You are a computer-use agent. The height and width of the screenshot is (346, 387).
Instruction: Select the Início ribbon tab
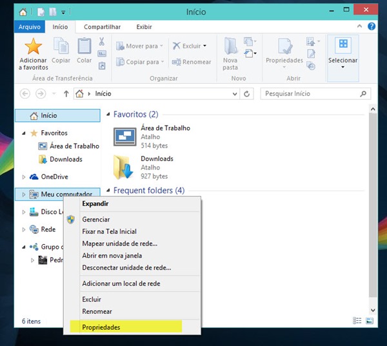60,26
